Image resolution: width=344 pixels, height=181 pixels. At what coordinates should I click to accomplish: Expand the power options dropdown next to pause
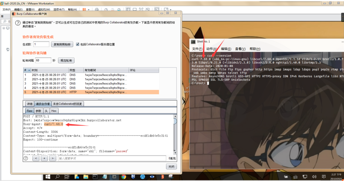tap(89, 10)
